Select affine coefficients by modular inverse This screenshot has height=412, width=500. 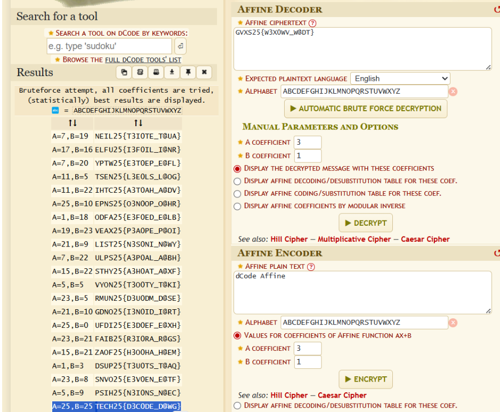237,207
